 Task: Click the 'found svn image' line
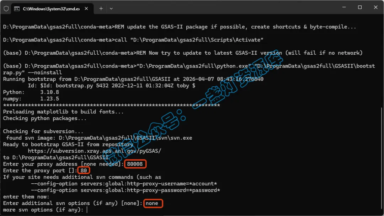coord(99,138)
